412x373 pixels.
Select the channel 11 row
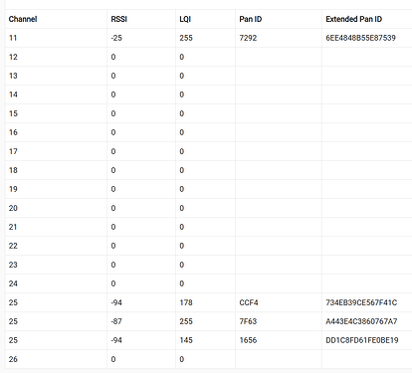point(208,38)
